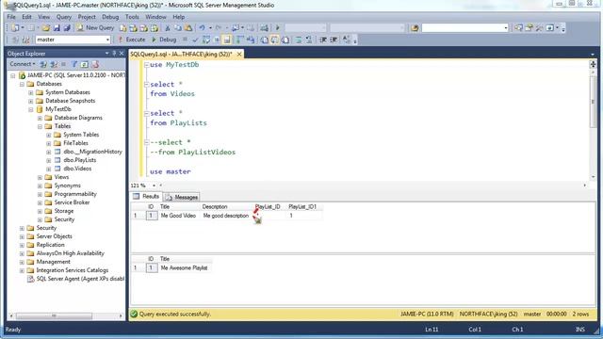This screenshot has height=339, width=603.
Task: Click the Filter funnel in Object Explorer
Action: coord(74,64)
